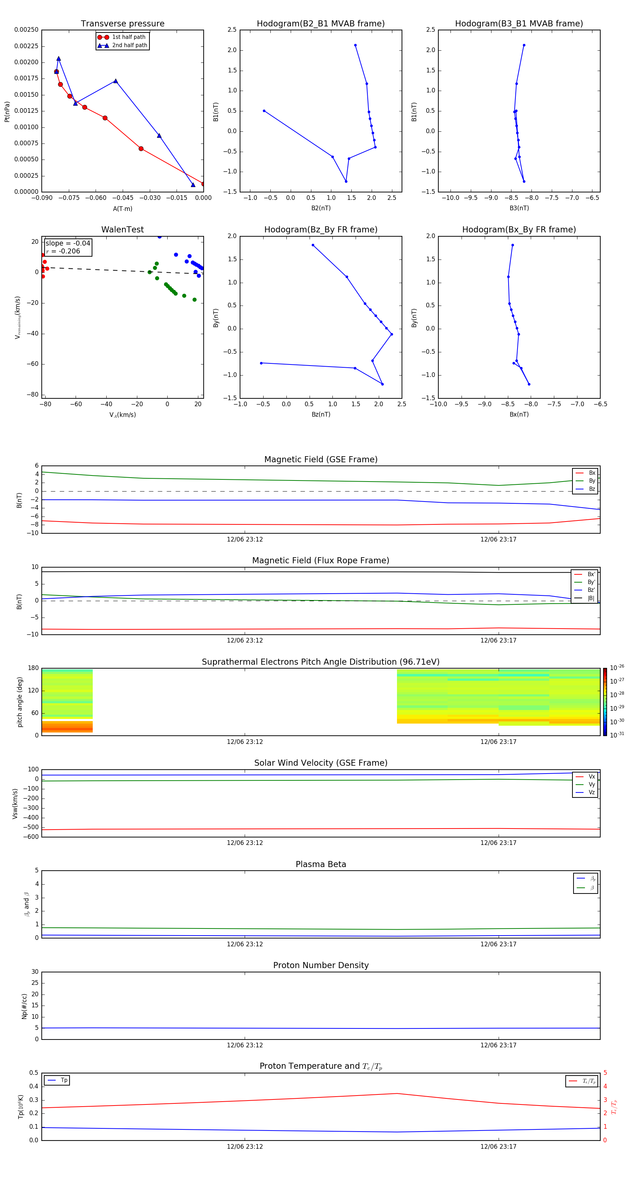The height and width of the screenshot is (1178, 642).
Task: Click the 'Hodogram(B2_B1 MVAB frame)' title
Action: (321, 24)
